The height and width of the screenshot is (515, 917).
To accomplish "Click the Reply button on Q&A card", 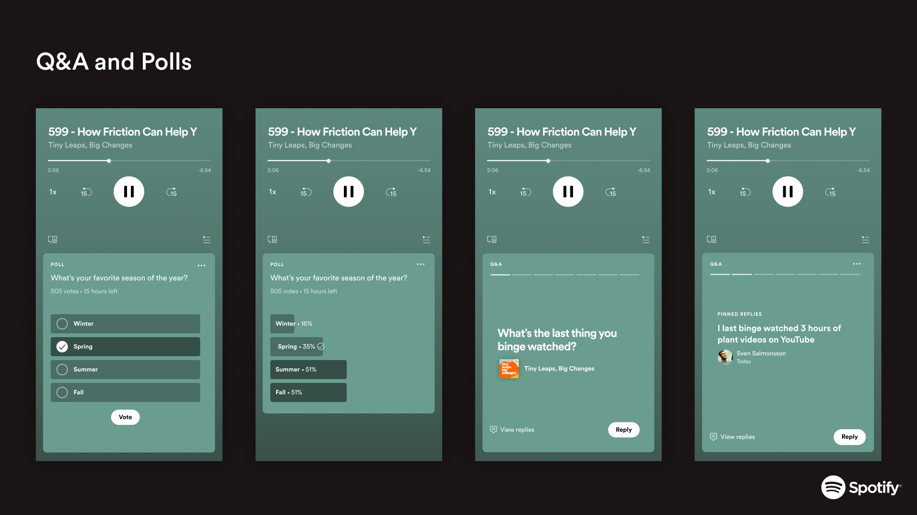I will (x=623, y=429).
